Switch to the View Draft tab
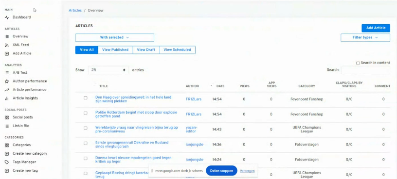 pos(146,50)
